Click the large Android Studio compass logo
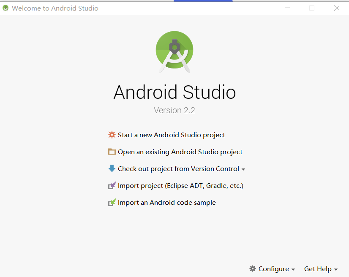The height and width of the screenshot is (277, 349). click(174, 52)
